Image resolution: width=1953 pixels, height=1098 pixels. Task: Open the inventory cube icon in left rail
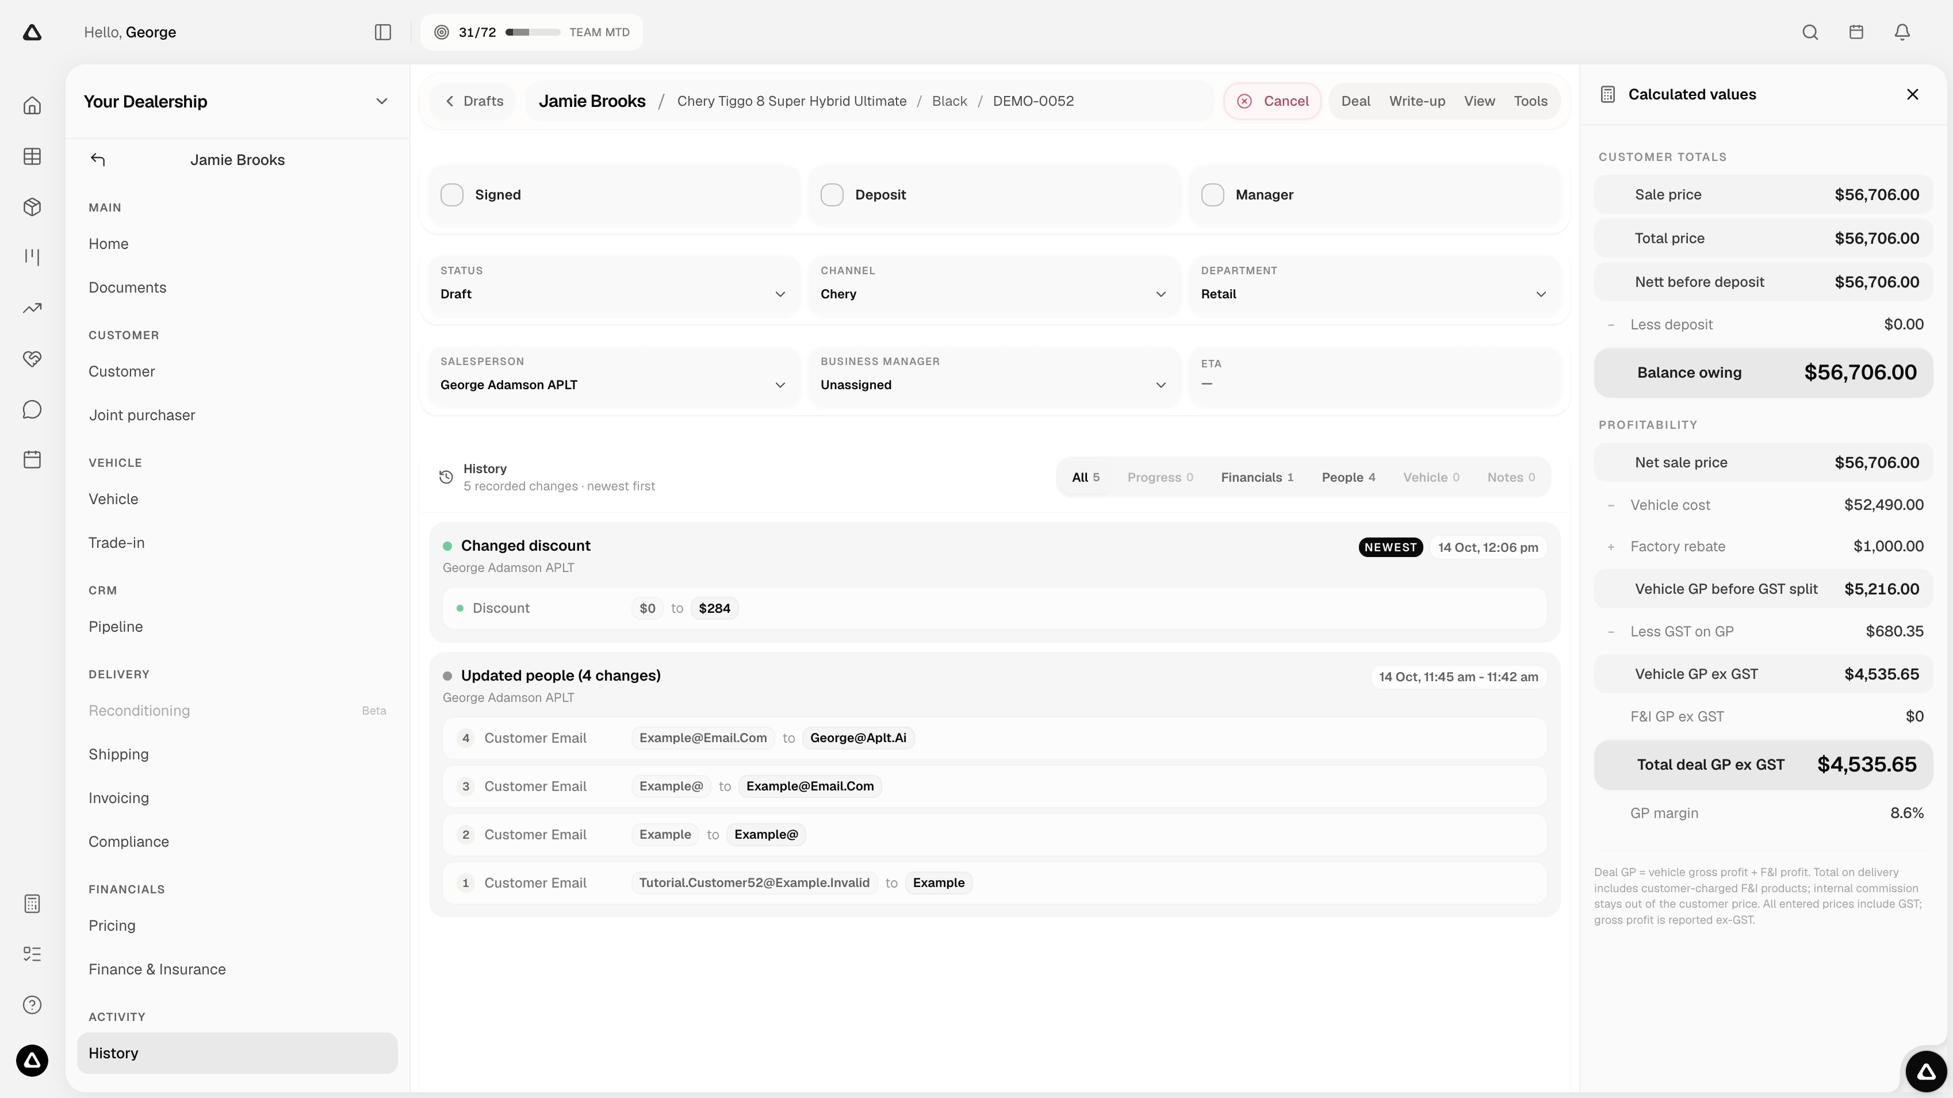tap(32, 207)
